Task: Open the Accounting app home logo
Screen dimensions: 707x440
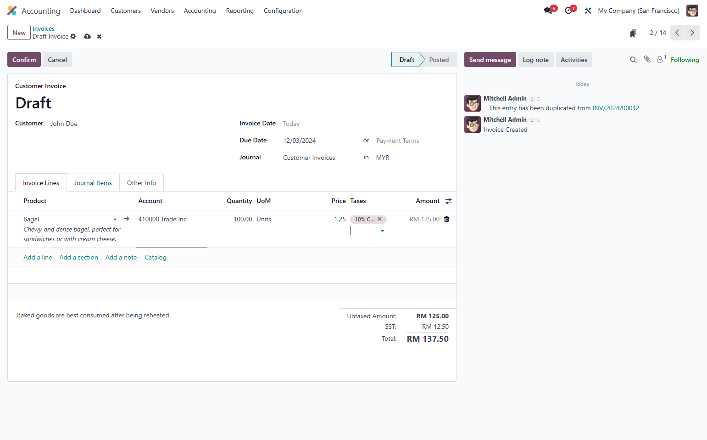Action: click(x=12, y=11)
